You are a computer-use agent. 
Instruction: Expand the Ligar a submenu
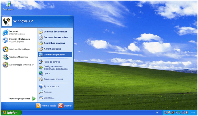(71, 73)
